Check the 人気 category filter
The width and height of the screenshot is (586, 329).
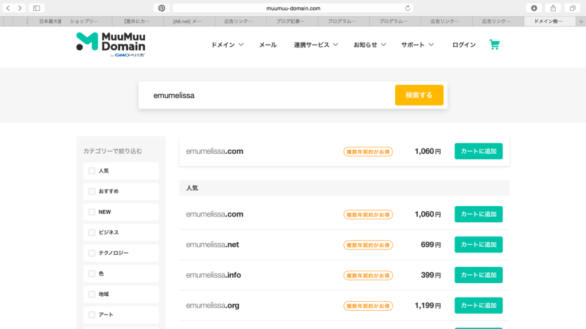pos(92,171)
